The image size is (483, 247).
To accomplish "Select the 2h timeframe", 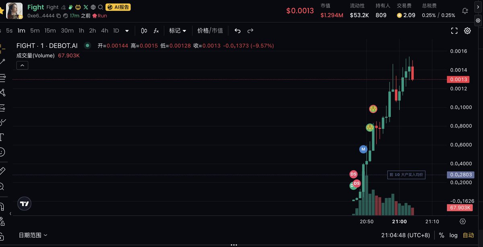I will pos(93,31).
